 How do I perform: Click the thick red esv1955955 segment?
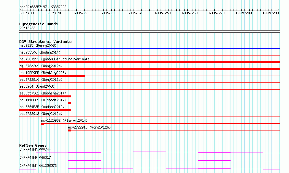click(52, 76)
